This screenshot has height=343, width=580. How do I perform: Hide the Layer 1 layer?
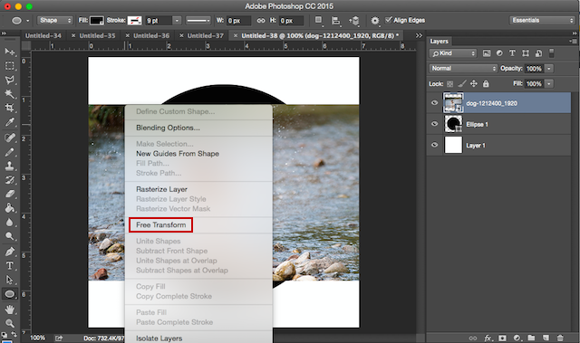click(x=435, y=145)
